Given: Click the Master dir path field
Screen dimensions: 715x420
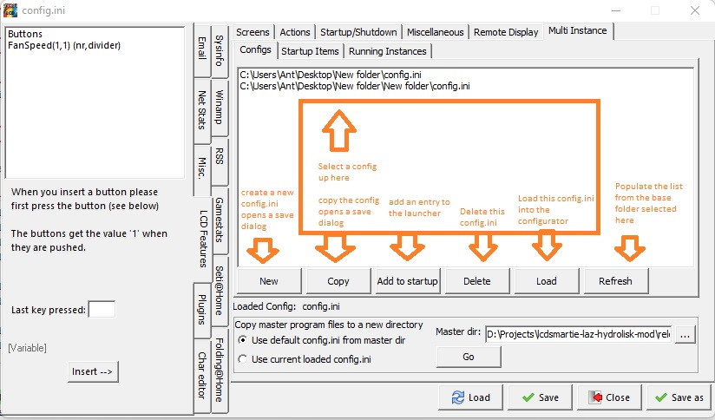Looking at the screenshot, I should [x=578, y=335].
